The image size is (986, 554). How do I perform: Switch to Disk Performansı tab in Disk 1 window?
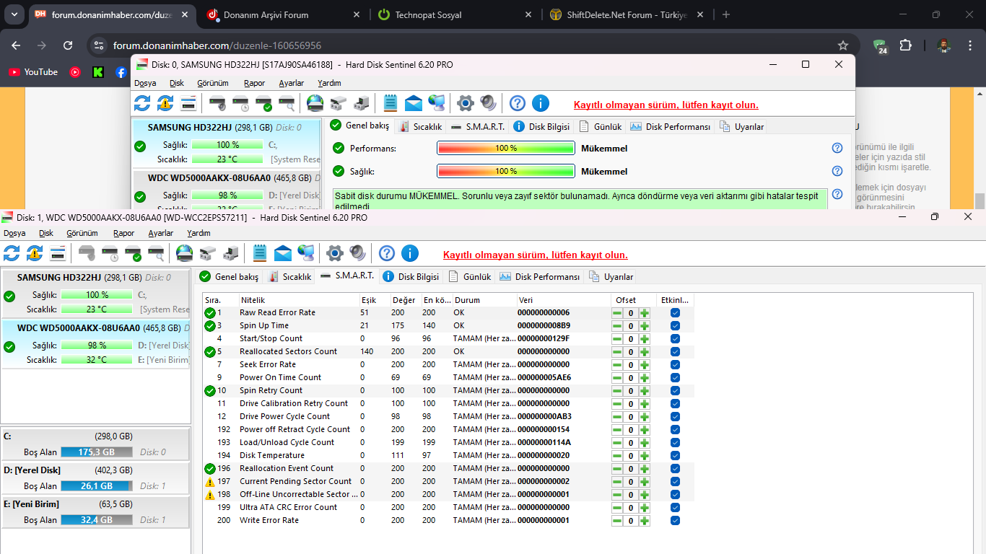coord(540,276)
